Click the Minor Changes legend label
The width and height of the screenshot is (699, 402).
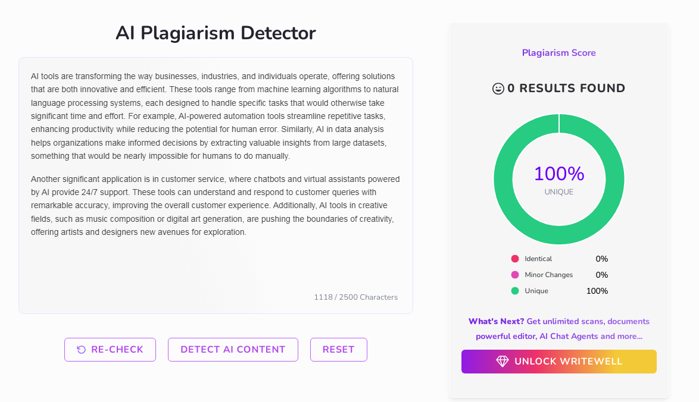[548, 275]
